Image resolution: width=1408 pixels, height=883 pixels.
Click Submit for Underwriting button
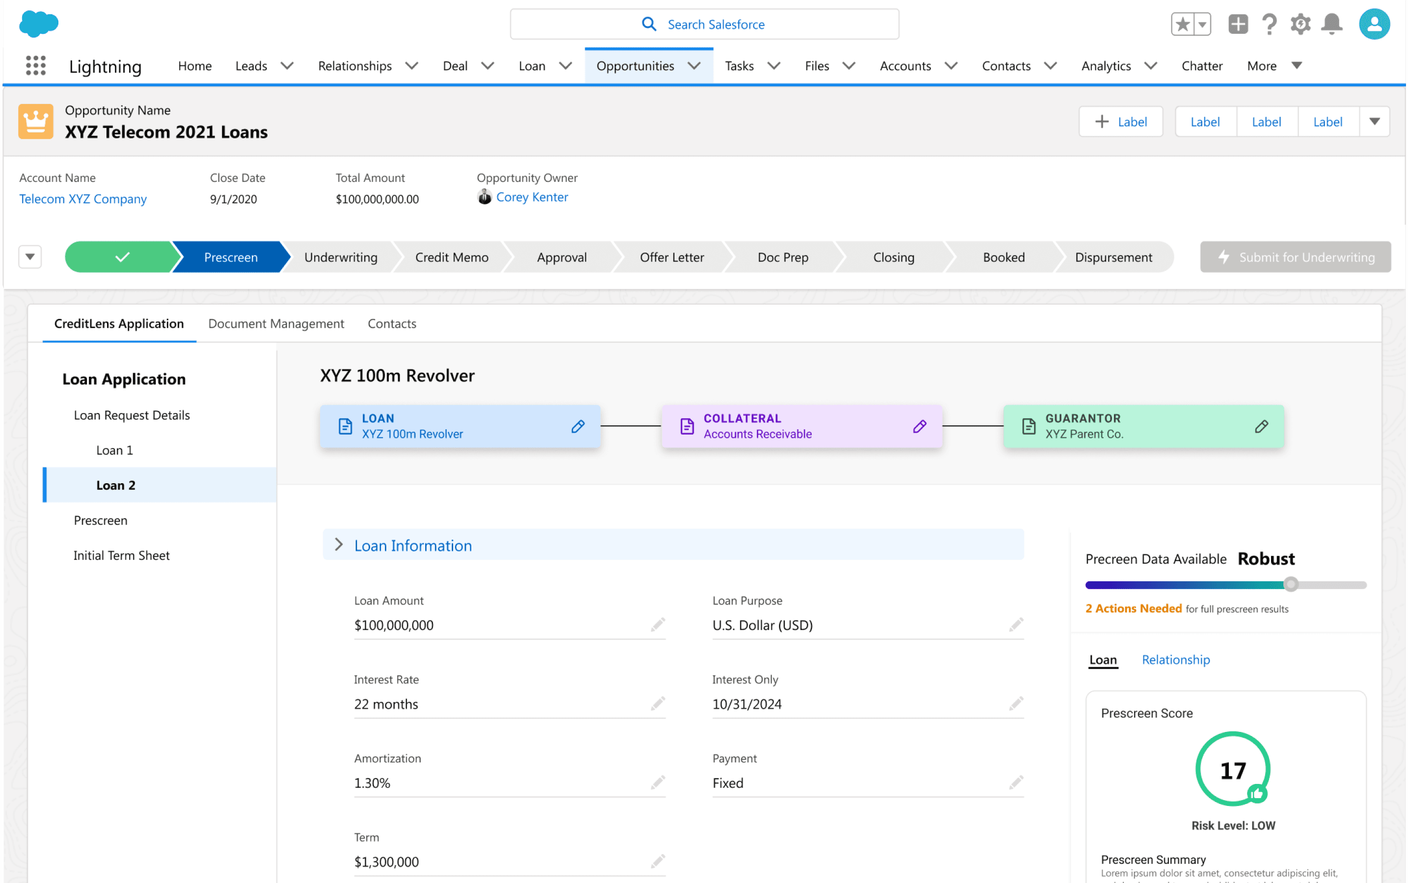[x=1295, y=257]
